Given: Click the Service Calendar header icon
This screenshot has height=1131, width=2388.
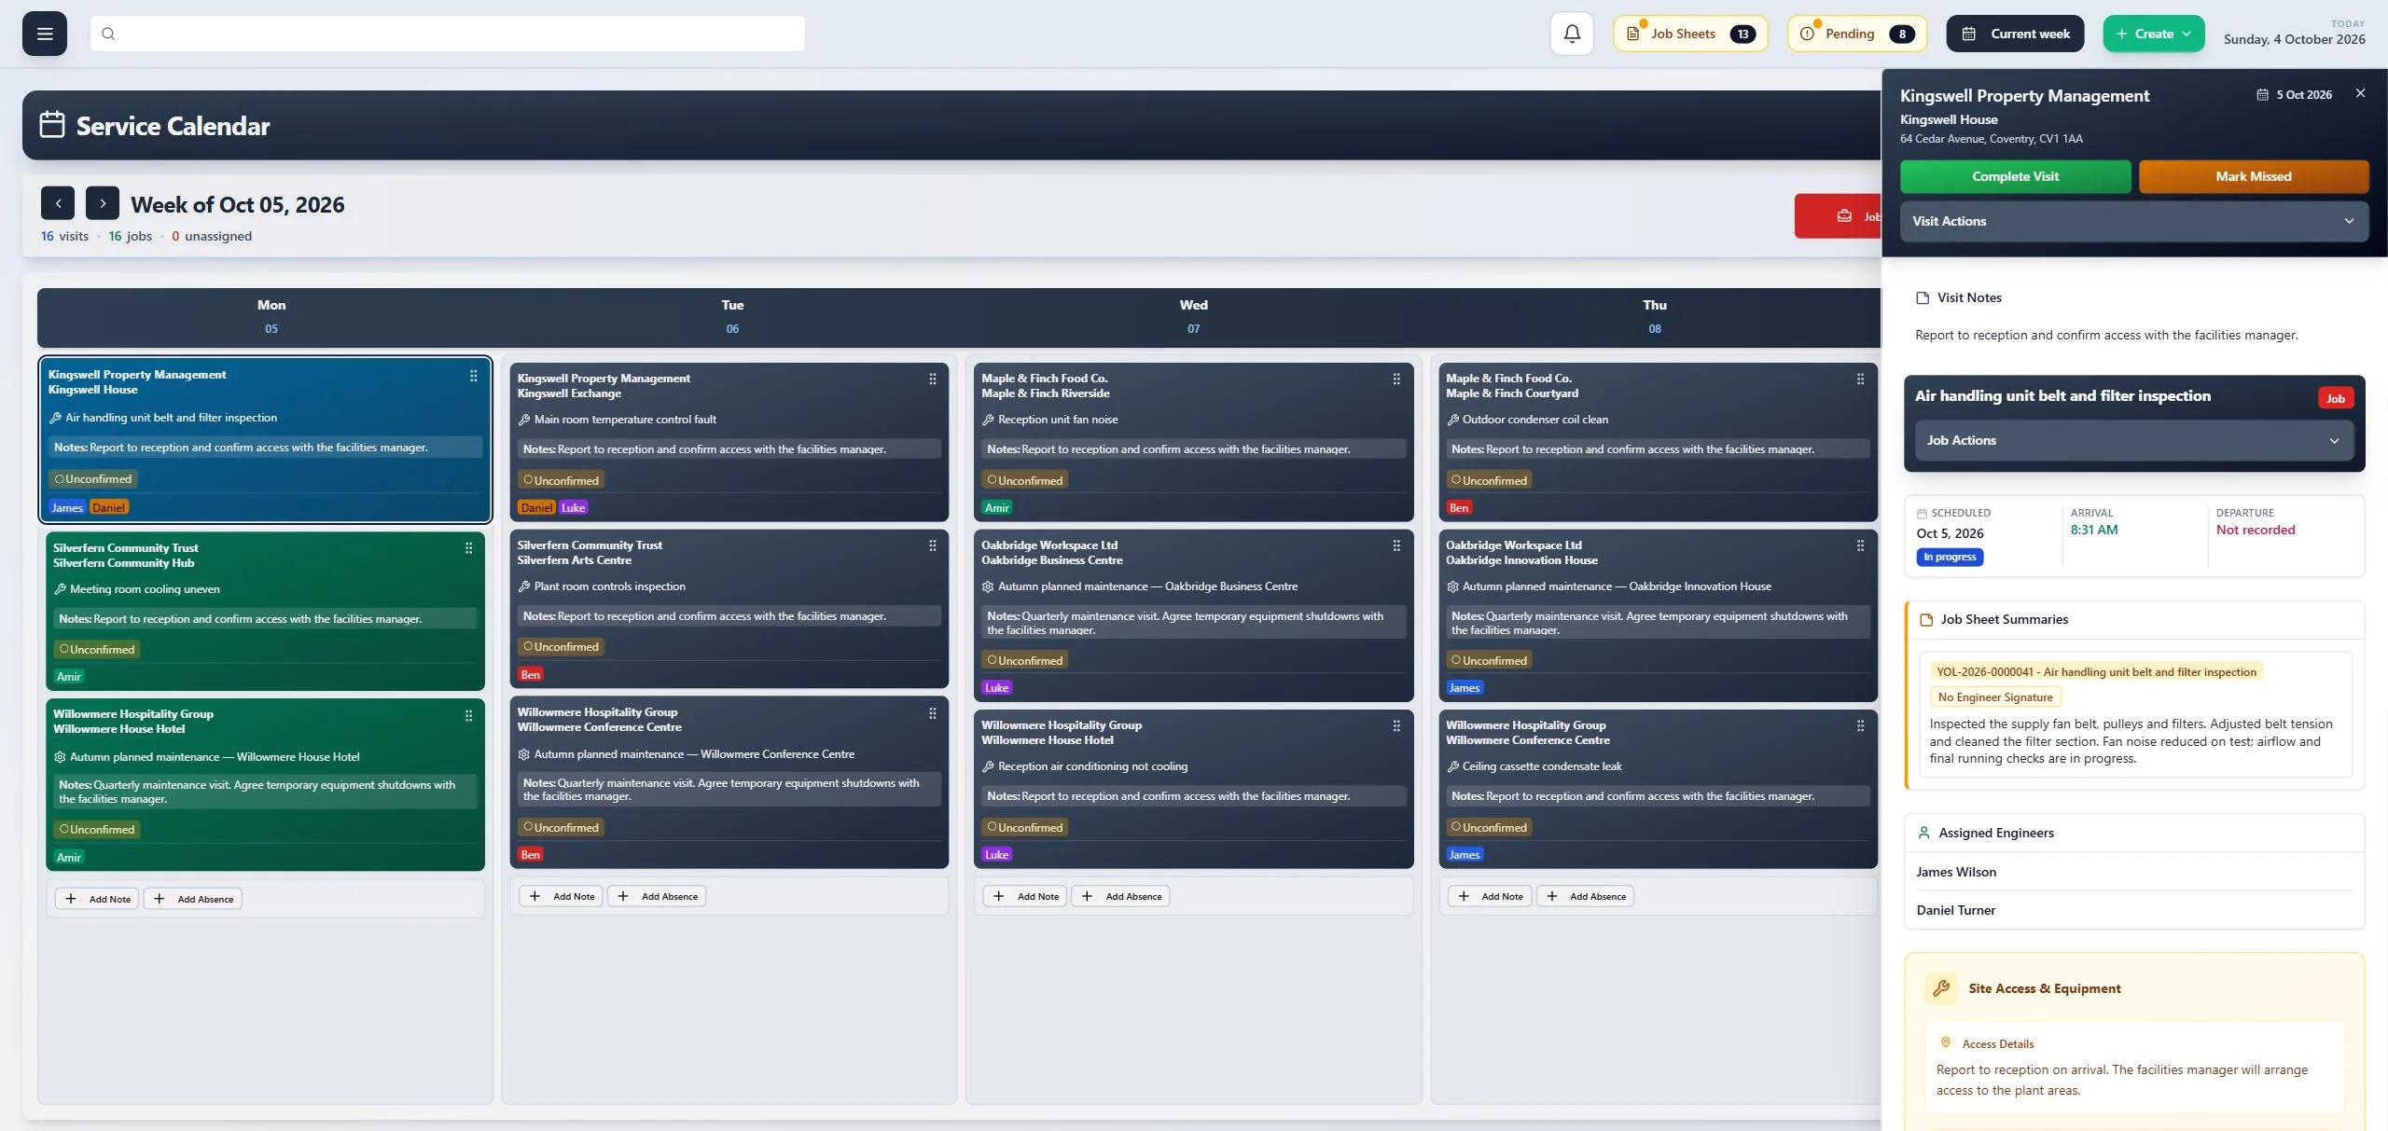Looking at the screenshot, I should [52, 125].
